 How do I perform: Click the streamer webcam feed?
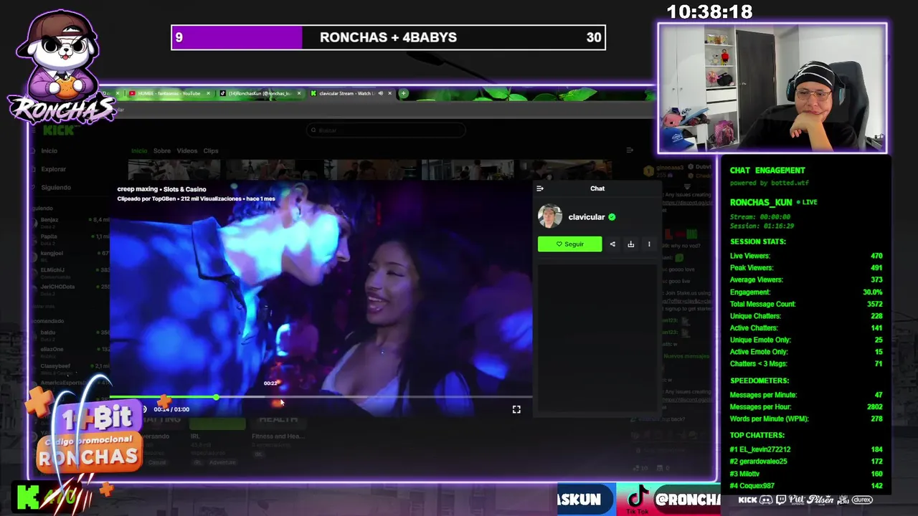pyautogui.click(x=772, y=88)
